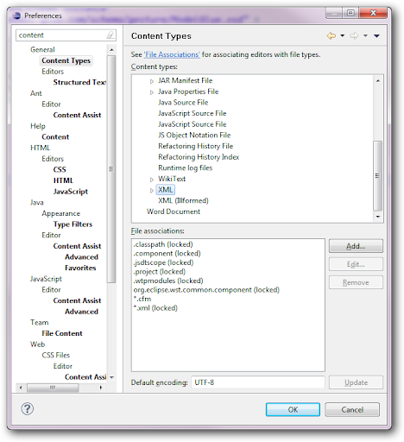Select Content under Help
The image size is (404, 442).
click(x=55, y=137)
